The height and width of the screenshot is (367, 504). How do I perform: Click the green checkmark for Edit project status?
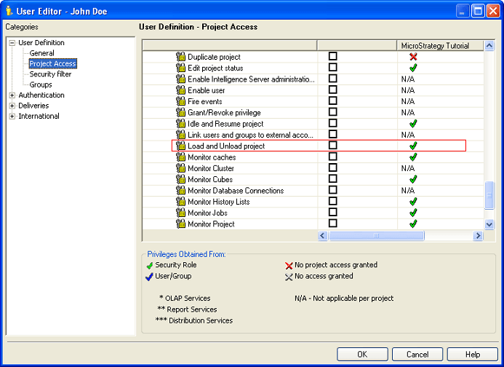point(413,68)
